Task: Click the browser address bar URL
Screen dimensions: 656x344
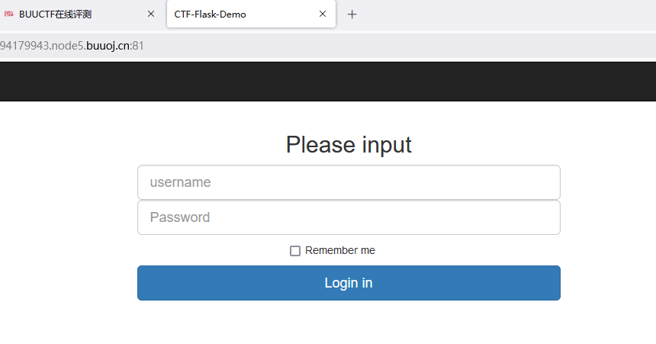Action: [x=72, y=46]
